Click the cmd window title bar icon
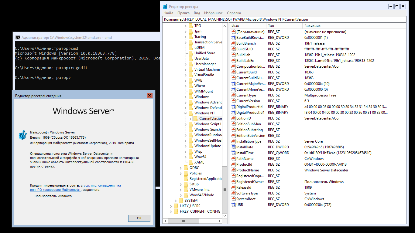Viewport: 415px width, 233px height. (x=18, y=38)
